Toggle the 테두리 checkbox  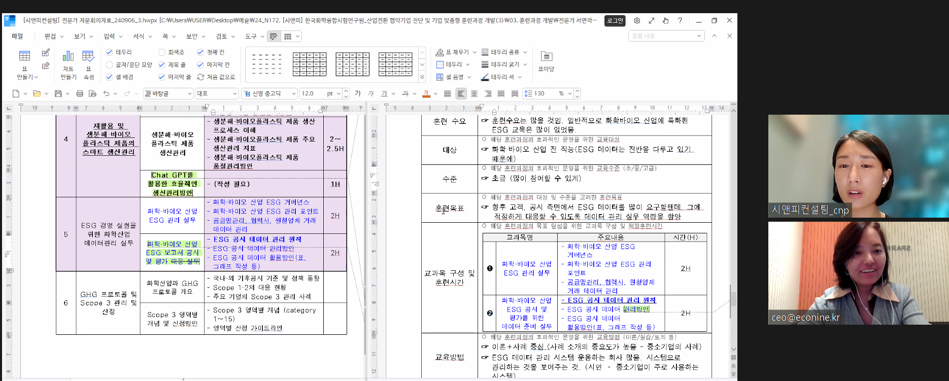coord(109,52)
